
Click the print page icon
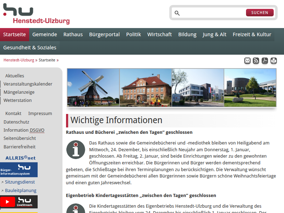click(x=273, y=61)
